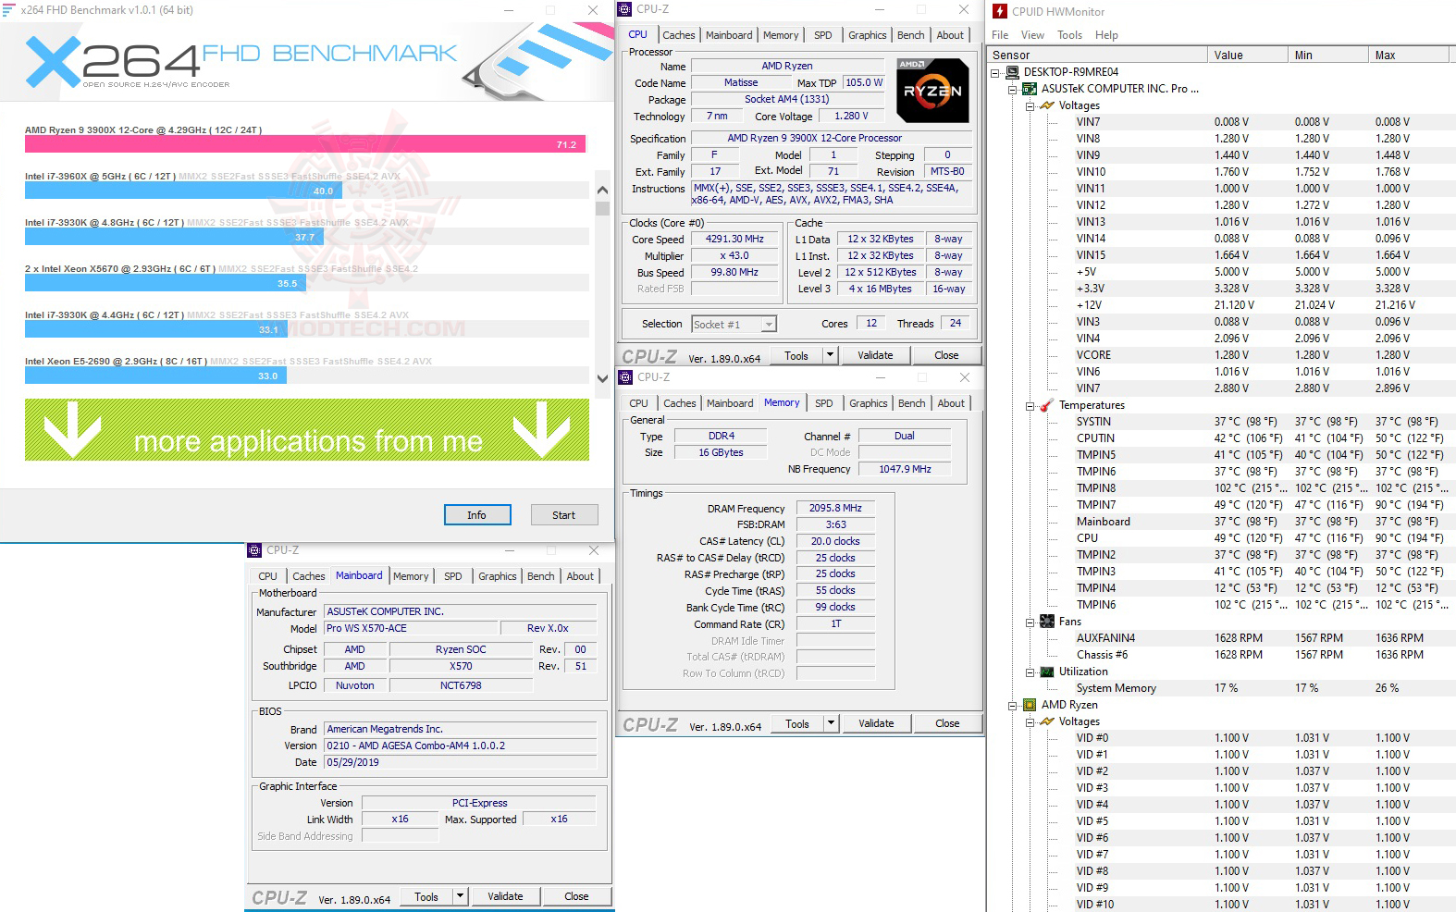Open the File menu in HWMonitor
This screenshot has width=1456, height=912.
coord(1000,35)
